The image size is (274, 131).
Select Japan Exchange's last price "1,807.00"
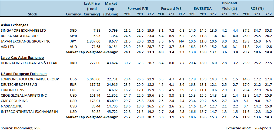pos(93,41)
